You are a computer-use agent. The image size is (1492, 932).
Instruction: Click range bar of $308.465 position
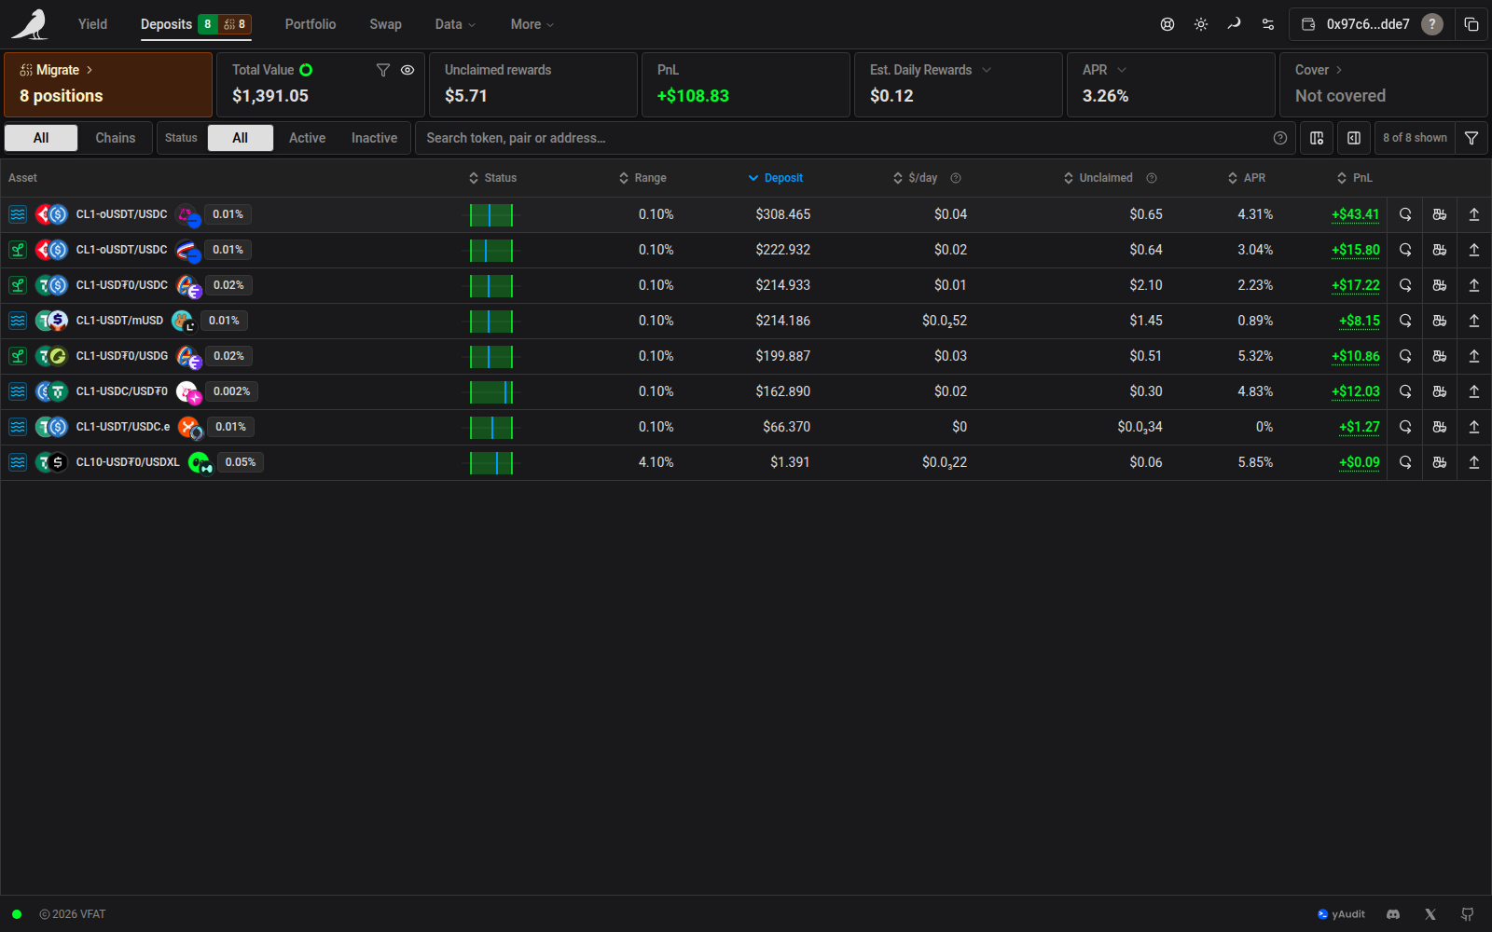tap(491, 215)
